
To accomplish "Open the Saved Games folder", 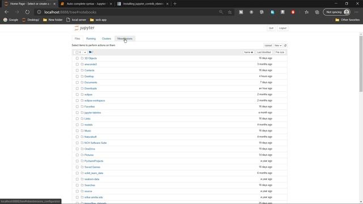I will 92,167.
